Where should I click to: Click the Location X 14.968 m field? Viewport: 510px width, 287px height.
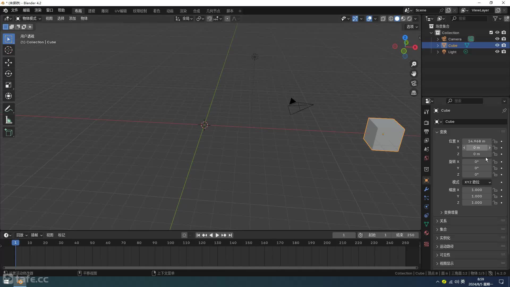[x=477, y=141]
